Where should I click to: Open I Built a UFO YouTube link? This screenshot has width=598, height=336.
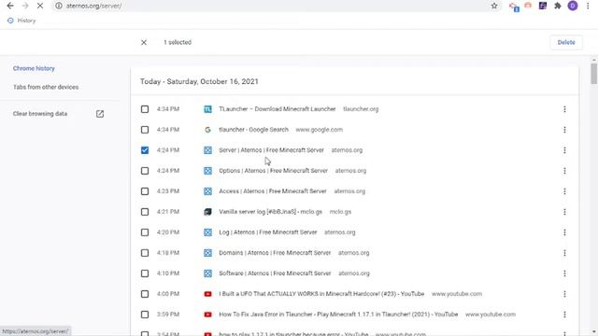pyautogui.click(x=321, y=294)
